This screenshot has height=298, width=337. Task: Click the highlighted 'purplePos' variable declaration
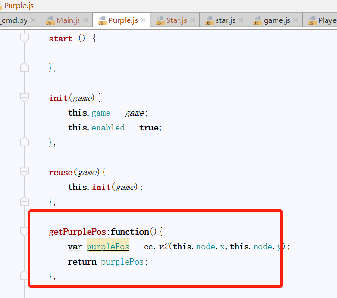pyautogui.click(x=108, y=247)
